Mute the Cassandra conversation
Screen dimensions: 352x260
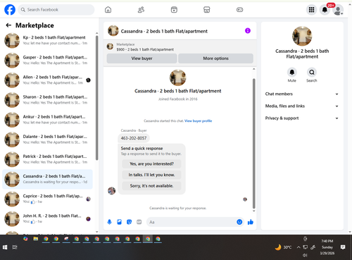click(x=292, y=73)
